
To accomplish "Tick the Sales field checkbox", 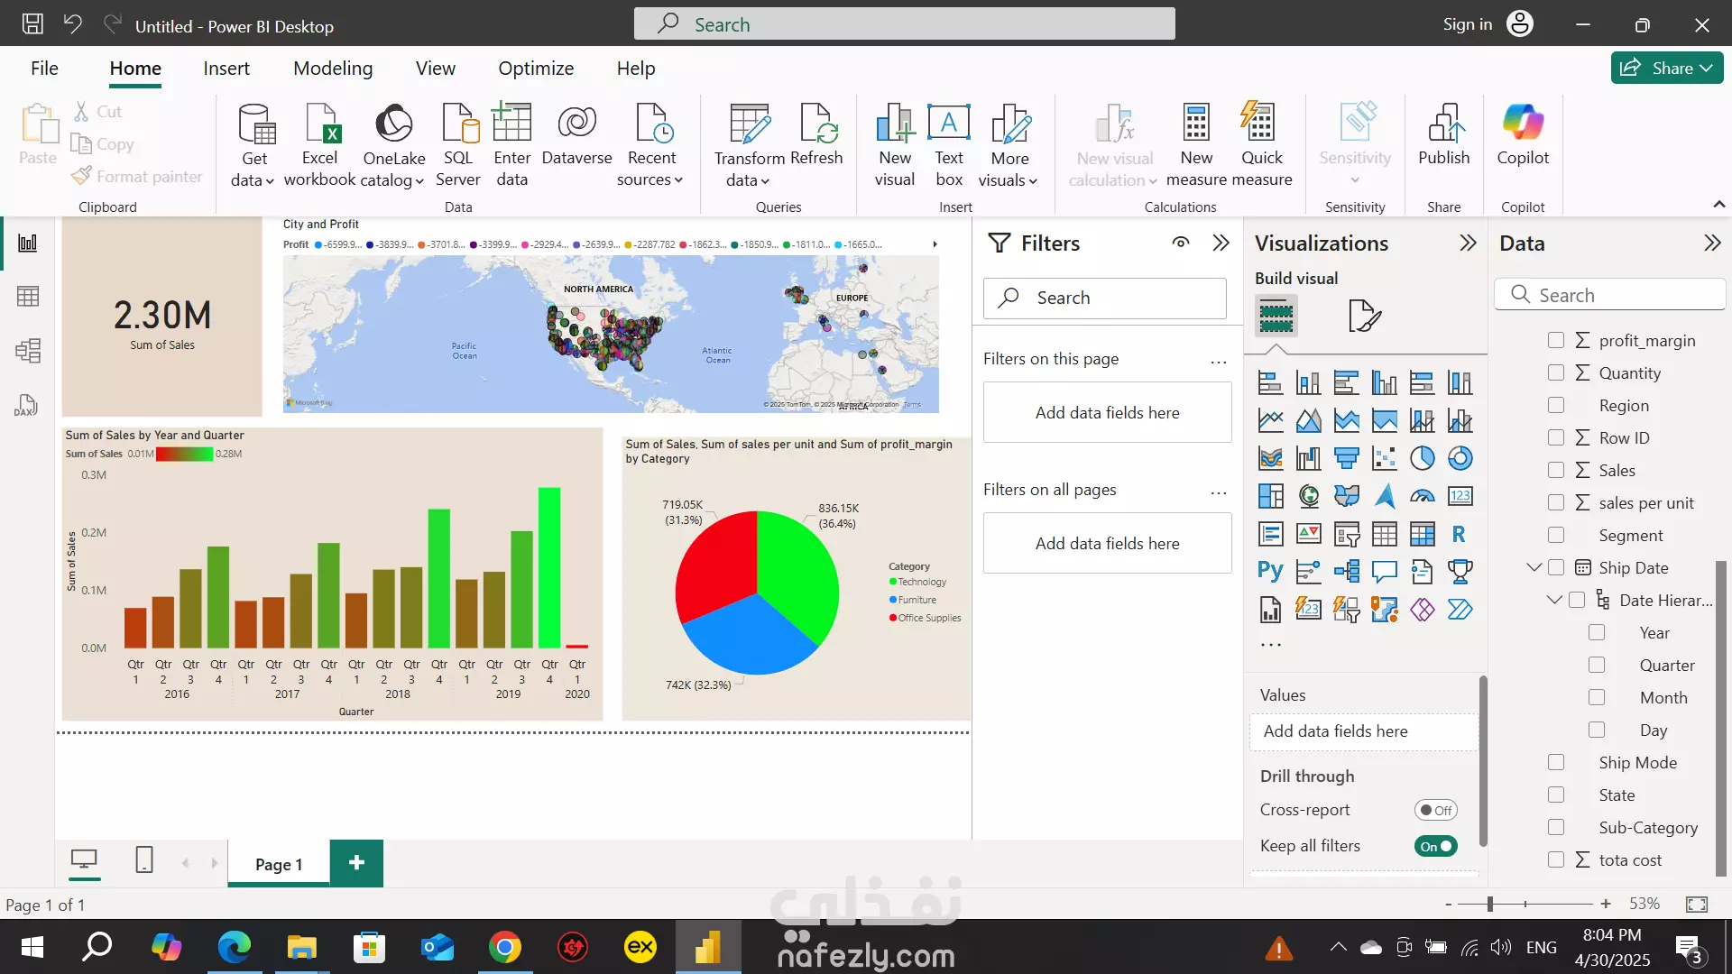I will 1556,470.
